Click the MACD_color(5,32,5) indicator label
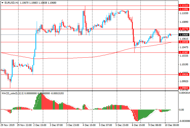The image size is (190, 128). point(13,93)
